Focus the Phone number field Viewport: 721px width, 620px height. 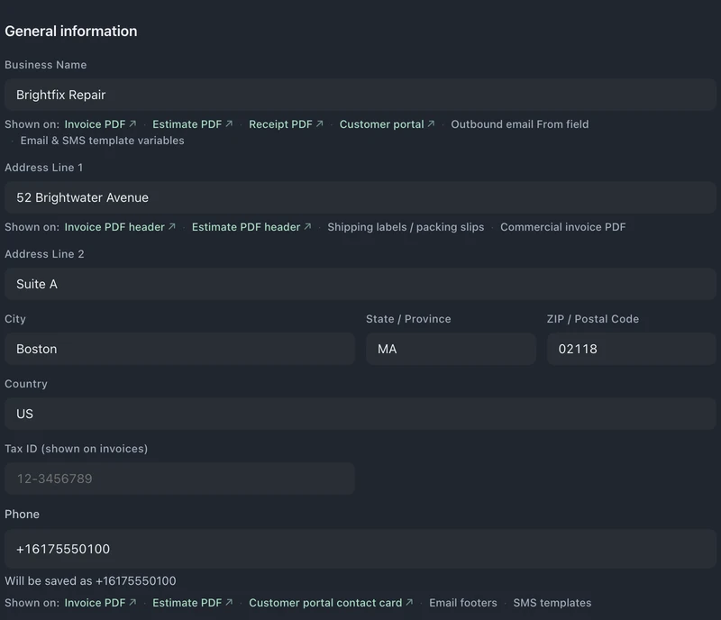360,549
